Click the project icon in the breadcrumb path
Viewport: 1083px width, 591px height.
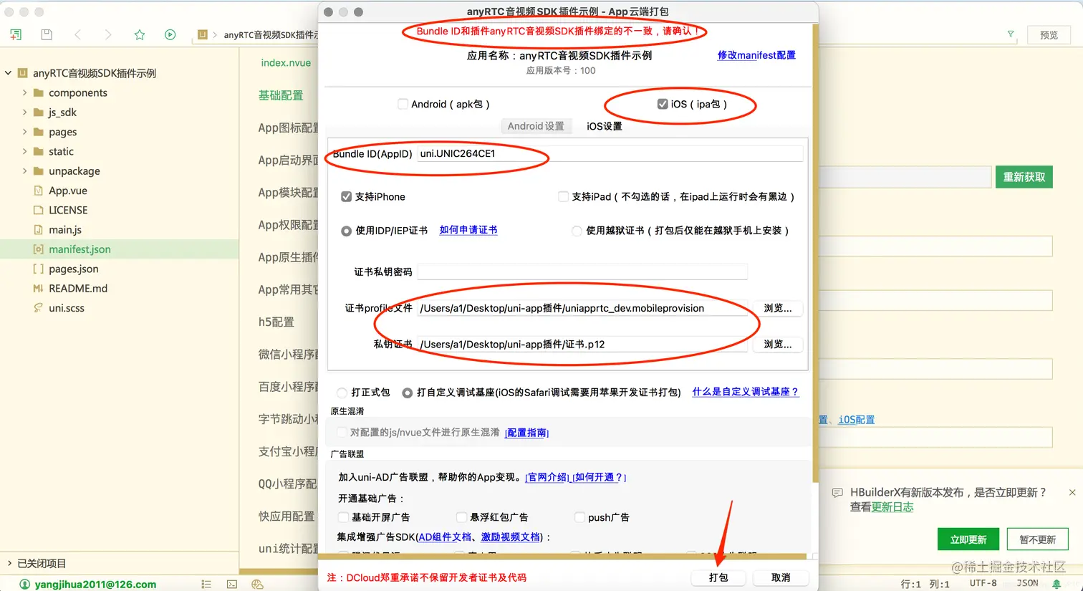coord(203,34)
